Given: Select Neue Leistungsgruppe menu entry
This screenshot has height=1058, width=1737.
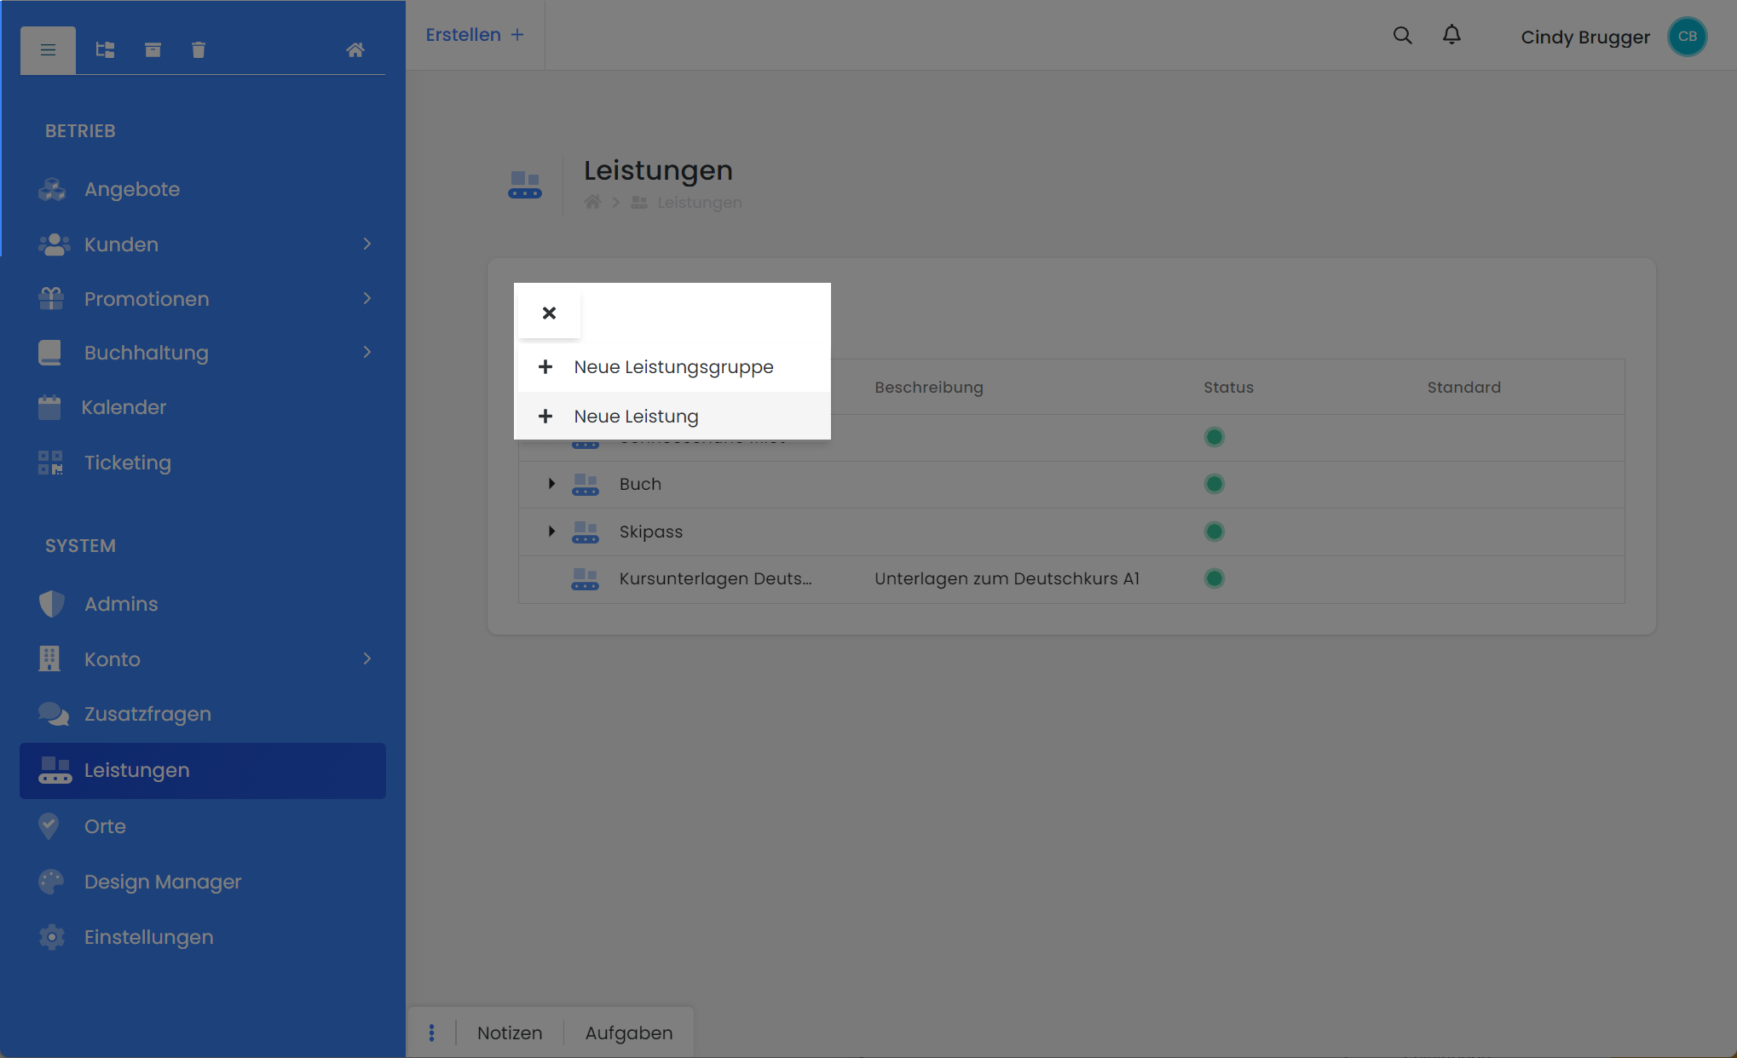Looking at the screenshot, I should click(x=672, y=367).
